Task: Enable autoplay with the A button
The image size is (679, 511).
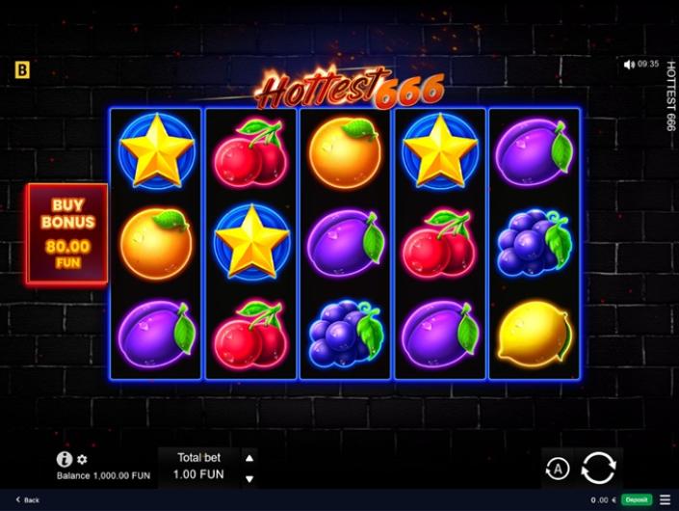Action: coord(558,469)
